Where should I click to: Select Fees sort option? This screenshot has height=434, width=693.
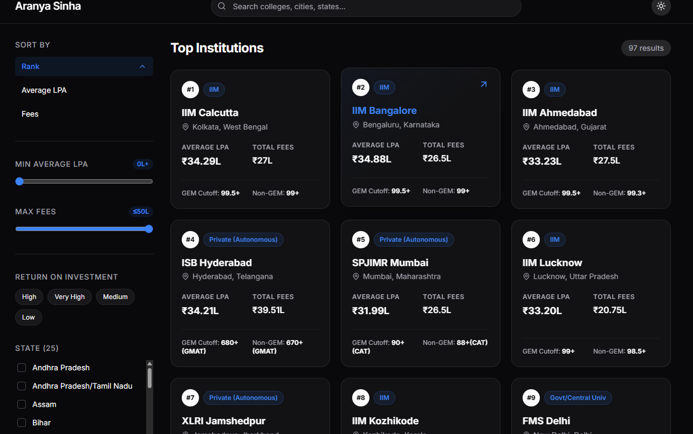click(x=84, y=114)
